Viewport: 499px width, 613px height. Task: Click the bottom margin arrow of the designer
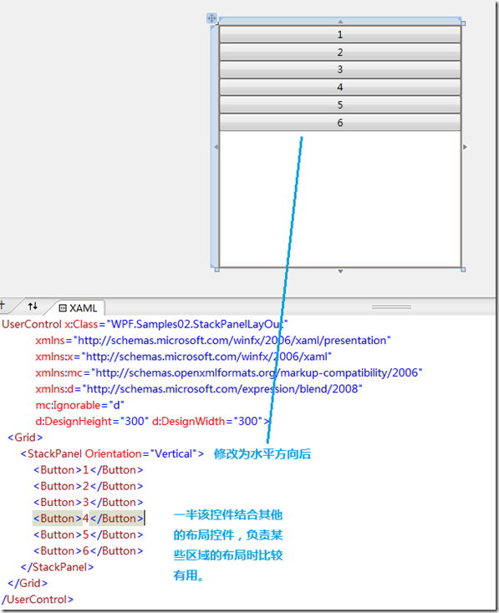[340, 271]
